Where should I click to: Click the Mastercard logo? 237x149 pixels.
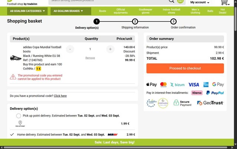click(164, 85)
